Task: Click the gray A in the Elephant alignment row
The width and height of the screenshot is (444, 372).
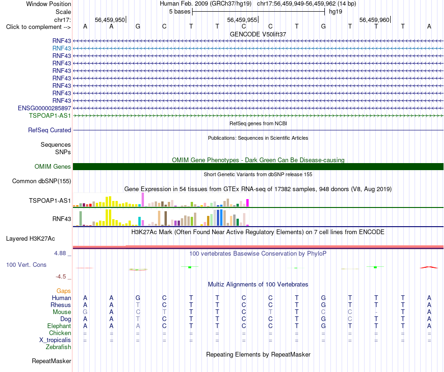Action: point(138,326)
